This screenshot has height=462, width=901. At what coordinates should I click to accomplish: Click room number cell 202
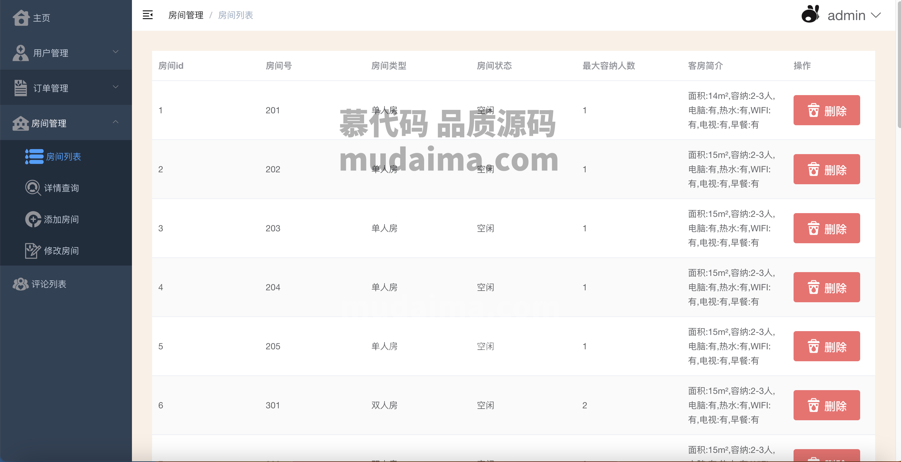click(x=273, y=169)
